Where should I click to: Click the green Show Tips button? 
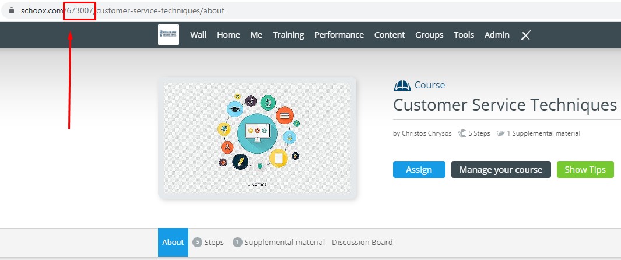(x=585, y=169)
